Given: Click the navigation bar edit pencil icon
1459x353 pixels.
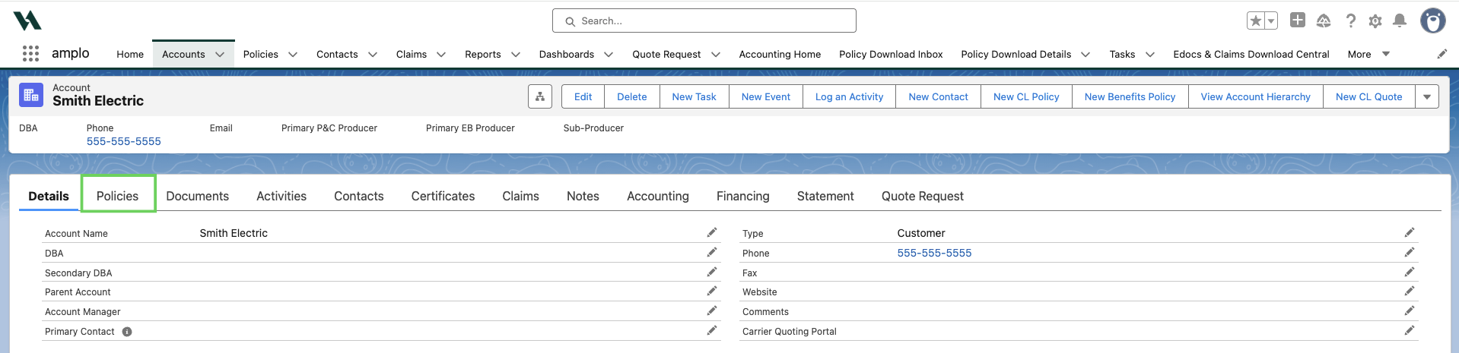Looking at the screenshot, I should 1442,54.
